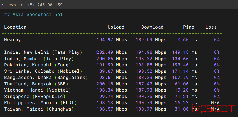Click 'India, New Delhi (Tata Play)' row

pos(43,52)
